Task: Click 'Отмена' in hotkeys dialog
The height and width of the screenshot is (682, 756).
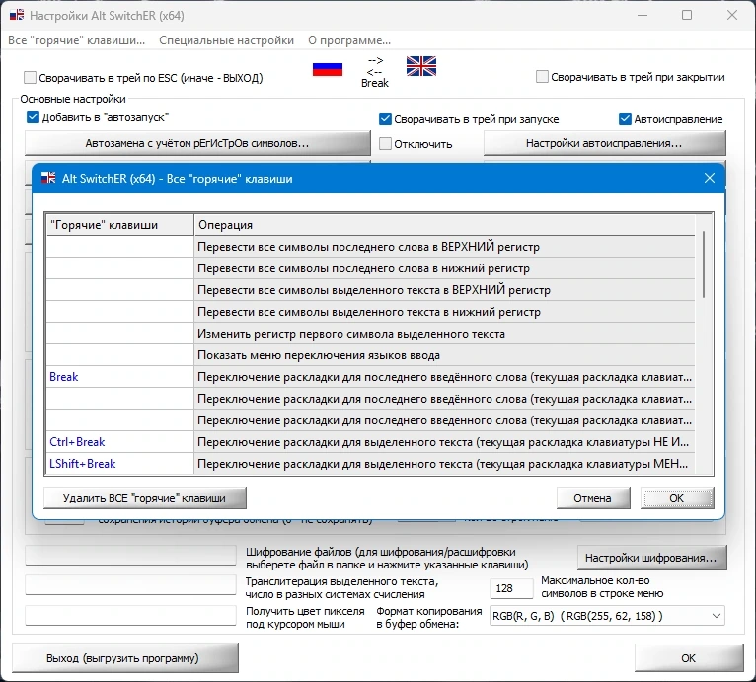Action: pyautogui.click(x=592, y=498)
